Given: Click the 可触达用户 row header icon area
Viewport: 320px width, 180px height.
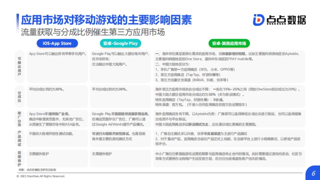Looking at the screenshot, I should coord(19,66).
